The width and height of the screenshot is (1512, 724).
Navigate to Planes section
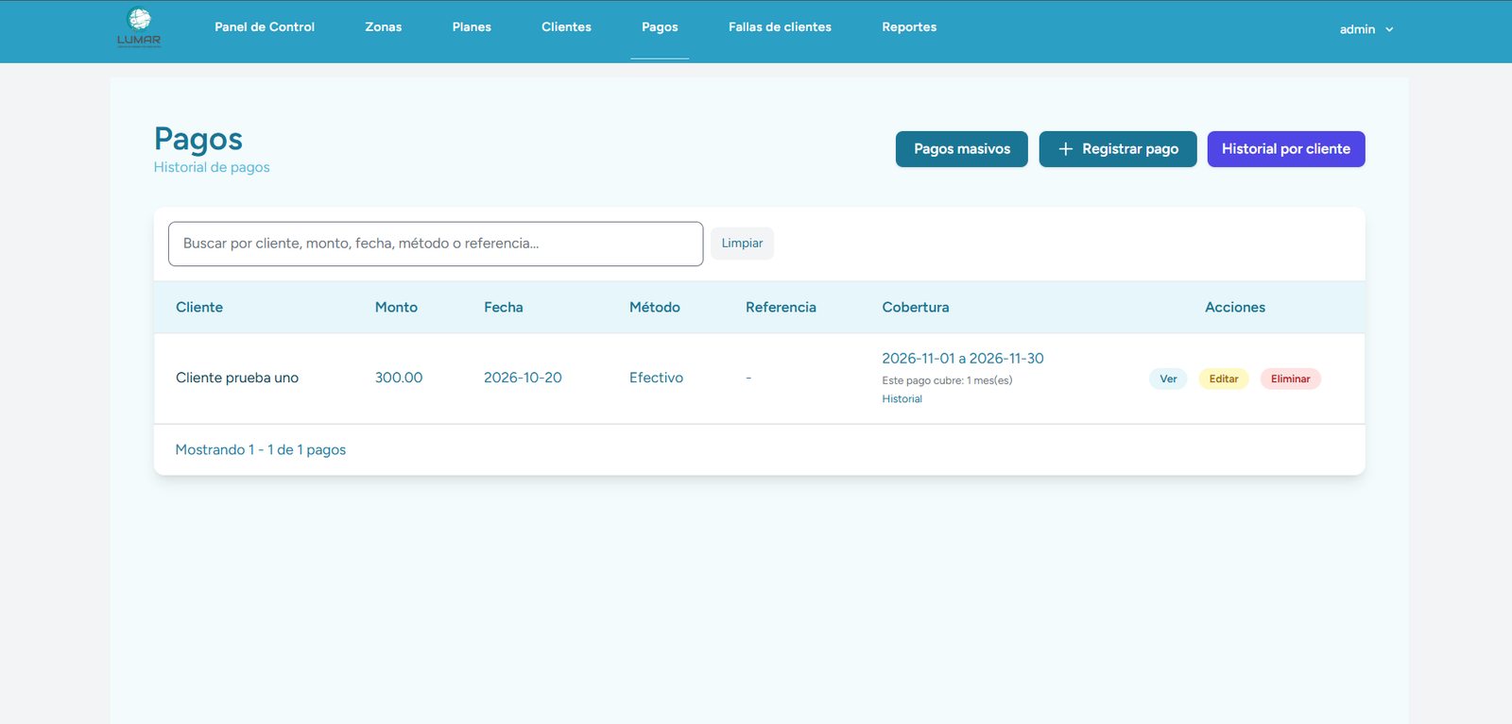click(472, 27)
